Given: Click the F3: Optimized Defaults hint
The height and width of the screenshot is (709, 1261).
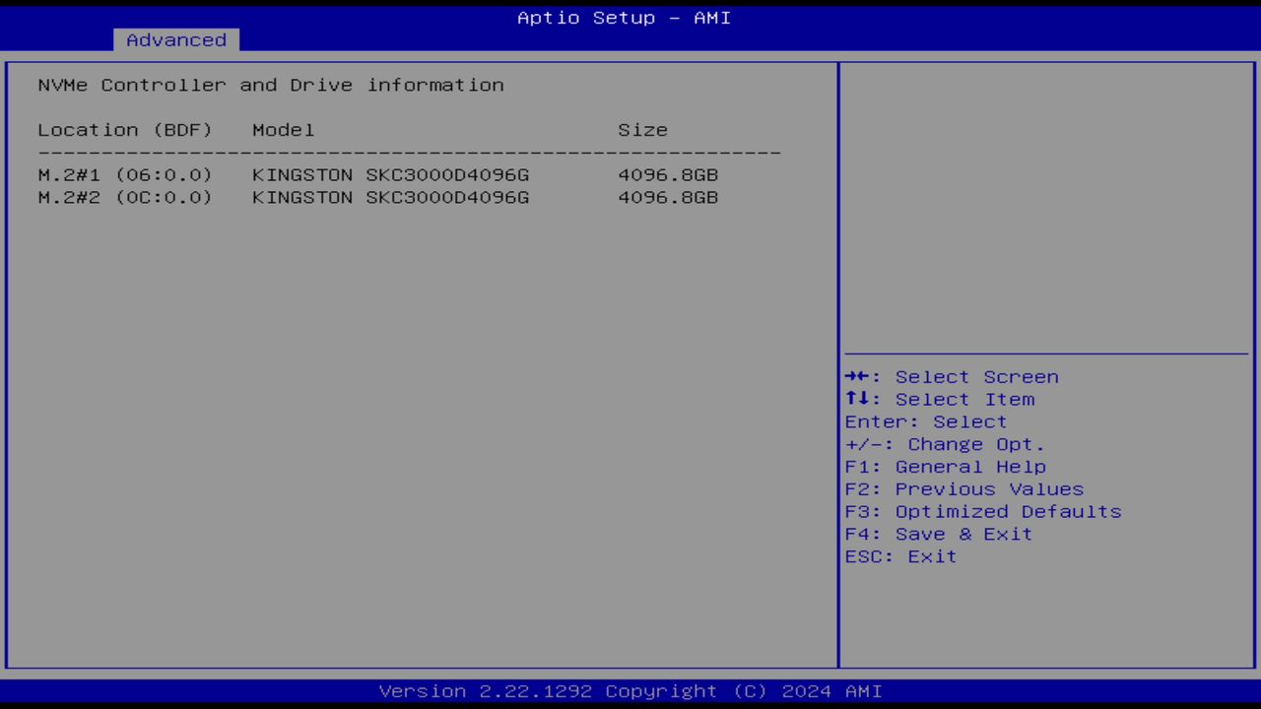Looking at the screenshot, I should pos(983,512).
